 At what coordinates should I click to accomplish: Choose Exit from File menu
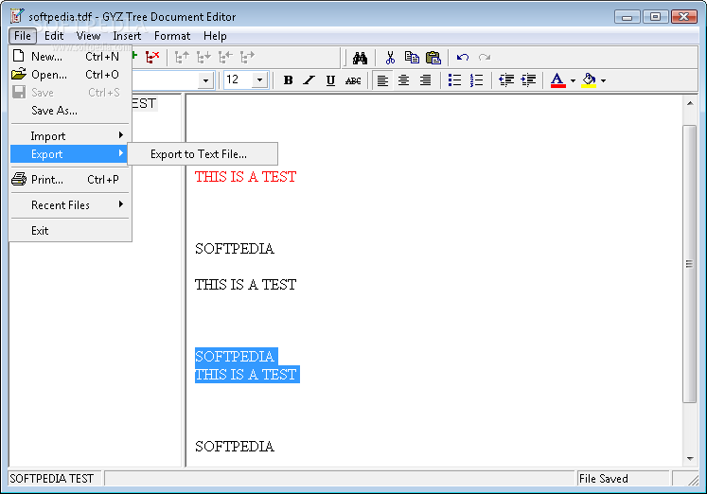(x=70, y=231)
